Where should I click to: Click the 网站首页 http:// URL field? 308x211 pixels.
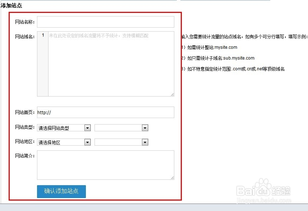(x=106, y=112)
